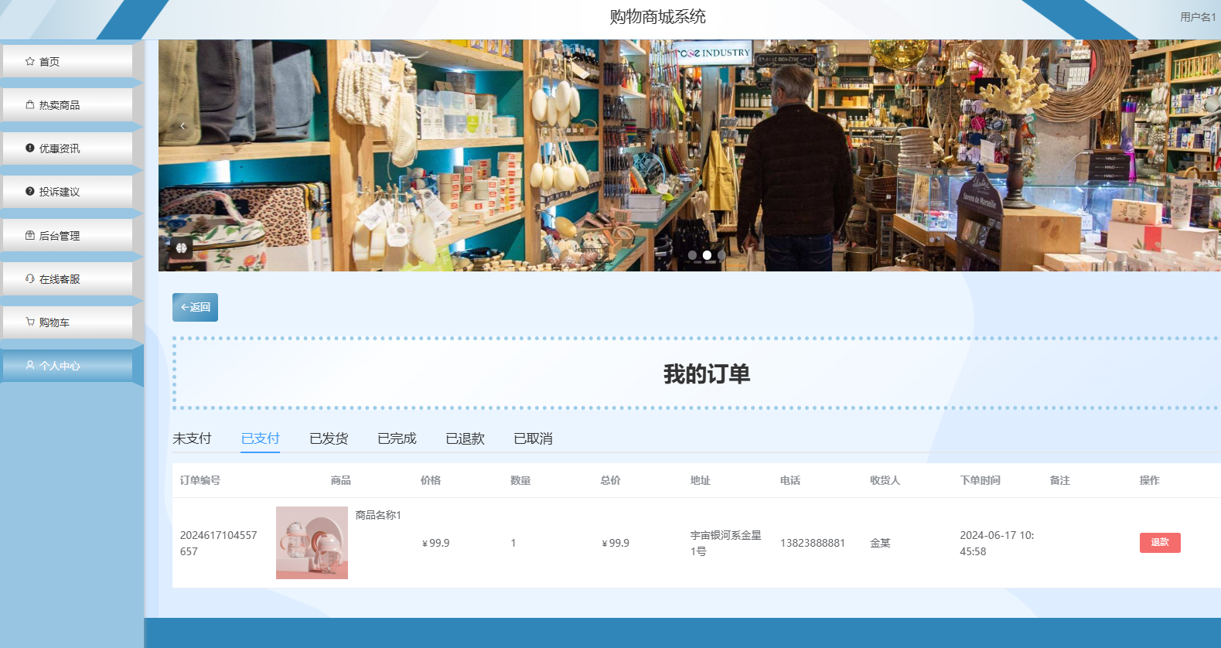Go to 优惠资讯 page
The width and height of the screenshot is (1221, 648).
click(67, 148)
